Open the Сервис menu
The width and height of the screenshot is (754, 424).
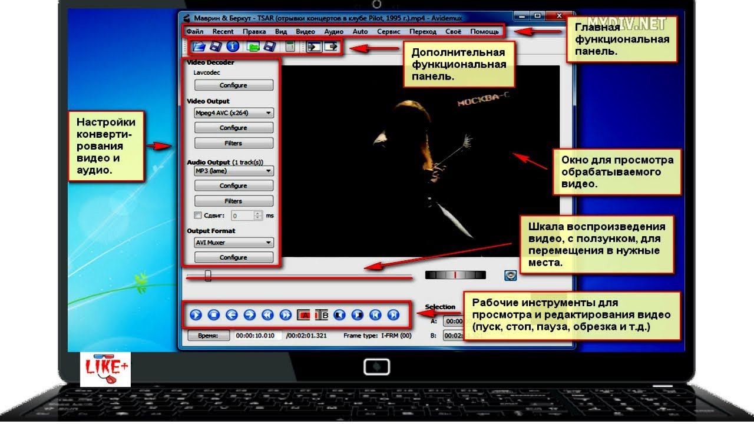pyautogui.click(x=388, y=31)
